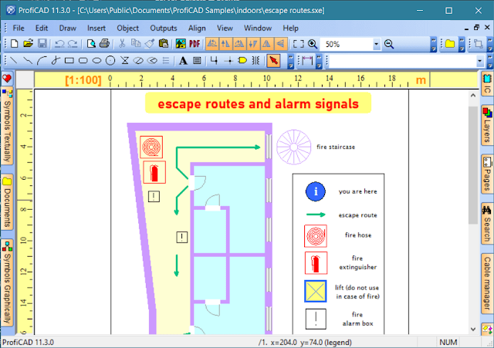Select the fire staircase symbol on the drawing
494x348 pixels.
(294, 147)
